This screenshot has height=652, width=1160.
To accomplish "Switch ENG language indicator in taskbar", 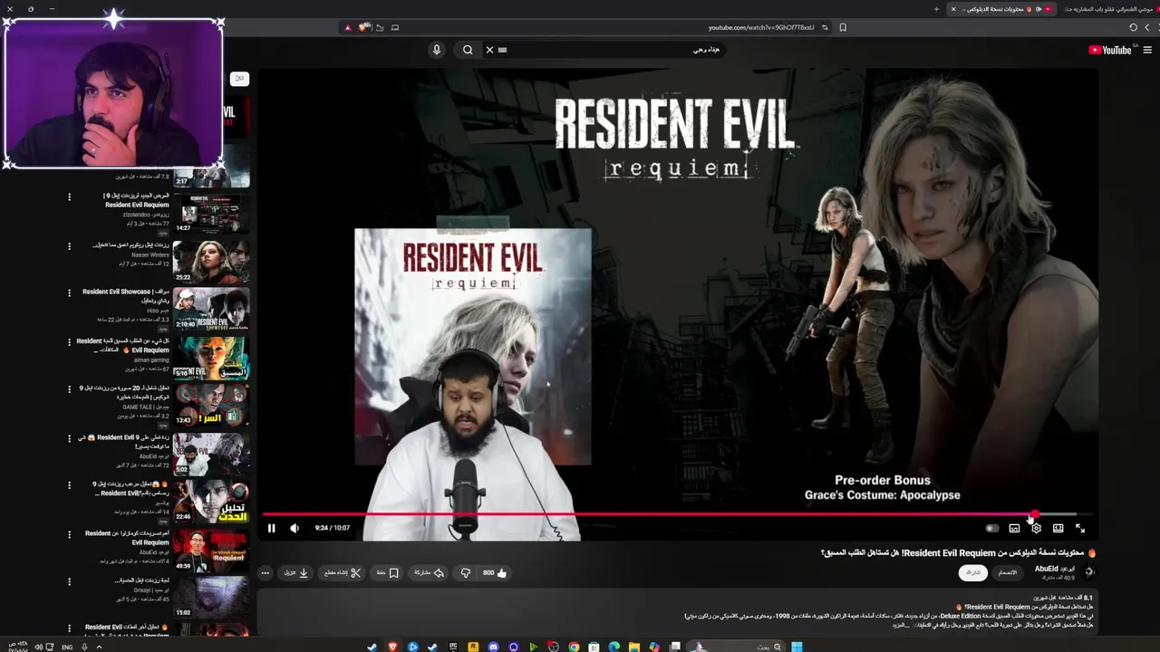I will [67, 647].
